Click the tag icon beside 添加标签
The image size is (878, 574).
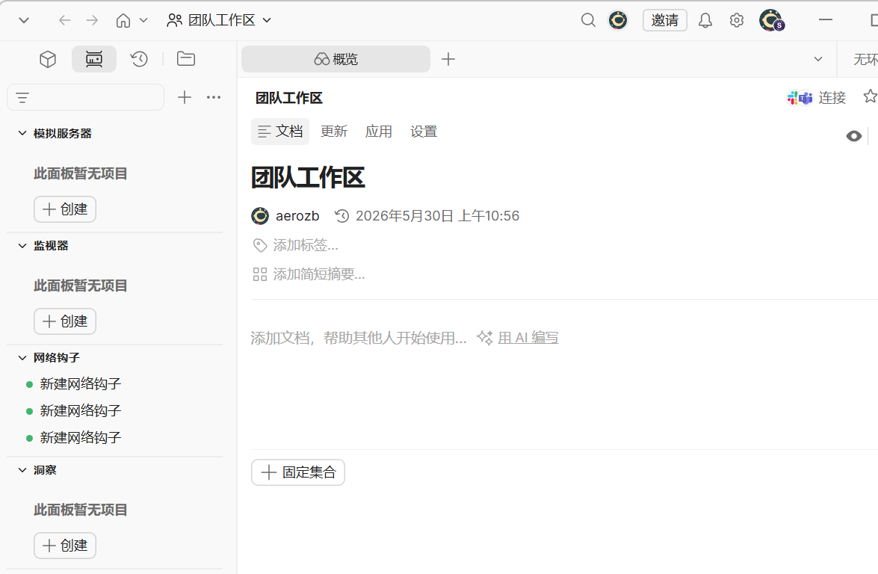tap(260, 245)
